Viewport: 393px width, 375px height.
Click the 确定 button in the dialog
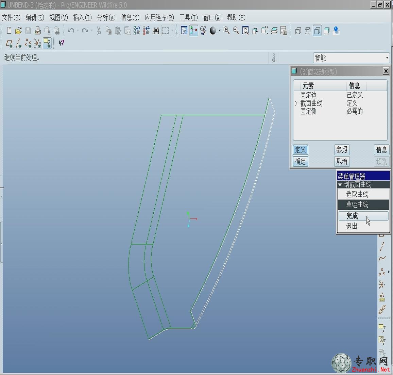coord(300,161)
